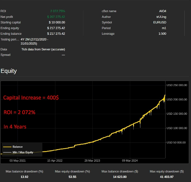The height and width of the screenshot is (182, 191).
Task: Click the 15 Apr 2022 date axis label
Action: point(55,161)
